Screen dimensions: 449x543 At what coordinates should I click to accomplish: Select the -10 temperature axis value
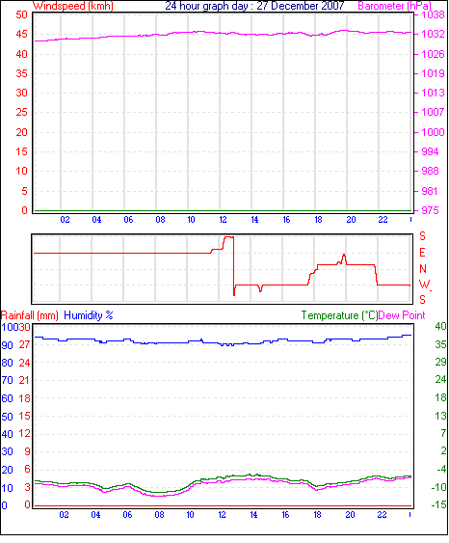[x=439, y=488]
